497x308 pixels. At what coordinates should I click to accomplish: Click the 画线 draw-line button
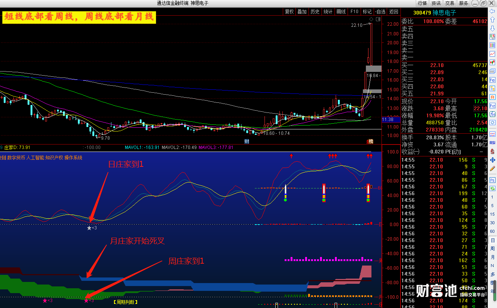pos(341,12)
